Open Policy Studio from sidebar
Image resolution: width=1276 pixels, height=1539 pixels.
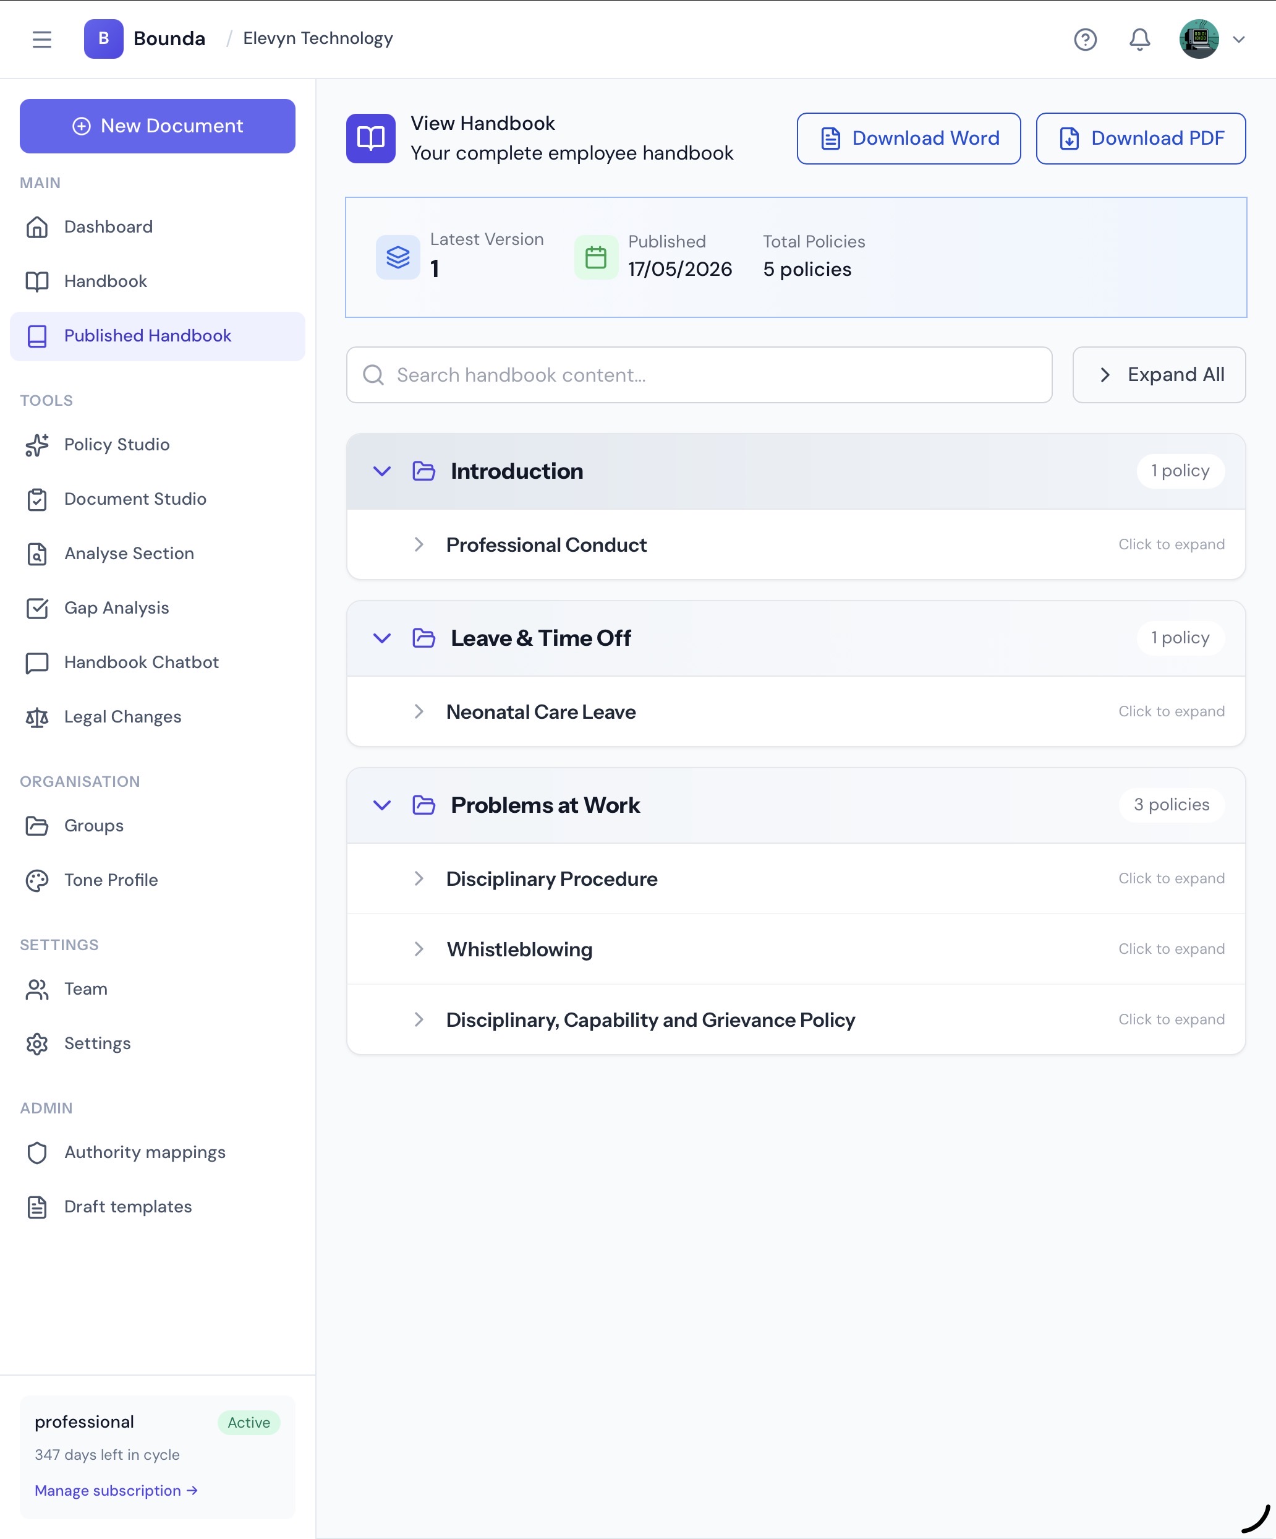(x=158, y=445)
